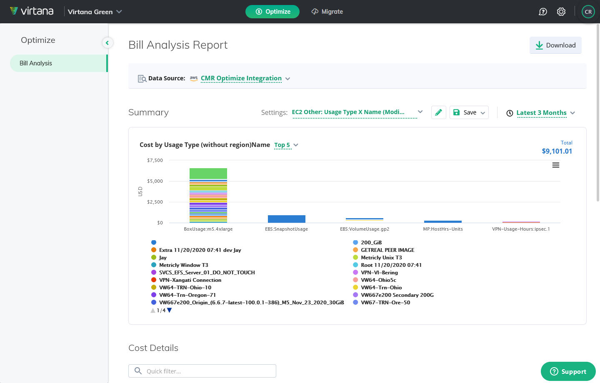Open the settings gear icon
Viewport: 600px width, 383px height.
[x=561, y=12]
